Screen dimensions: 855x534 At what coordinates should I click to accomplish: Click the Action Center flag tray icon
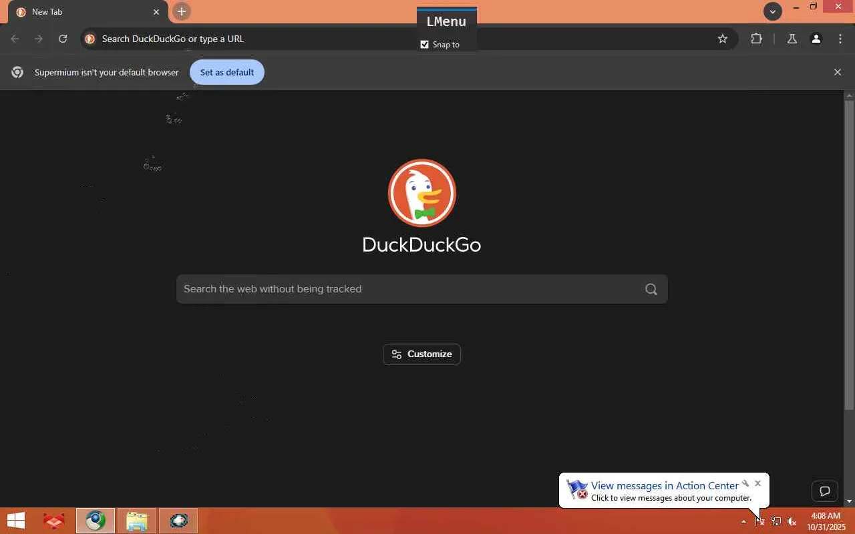[759, 521]
